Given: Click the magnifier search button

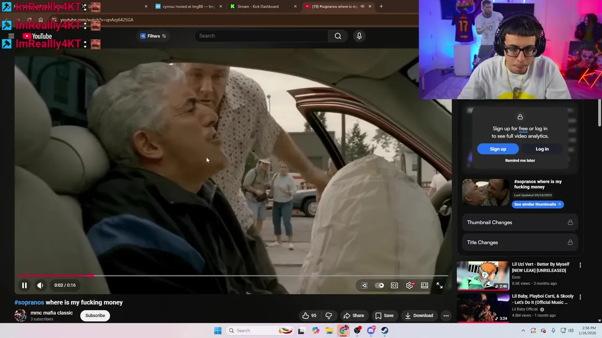Looking at the screenshot, I should pos(338,36).
